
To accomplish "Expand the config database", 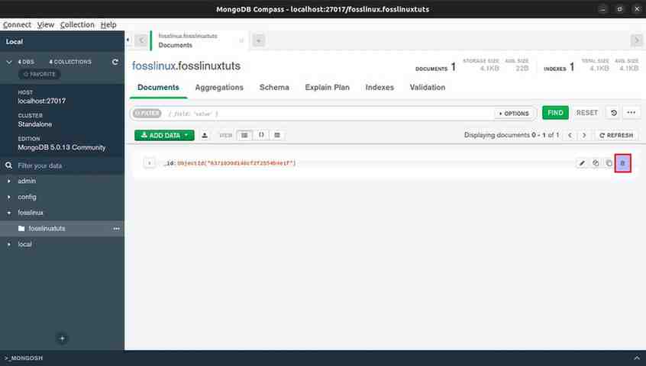I will point(8,197).
